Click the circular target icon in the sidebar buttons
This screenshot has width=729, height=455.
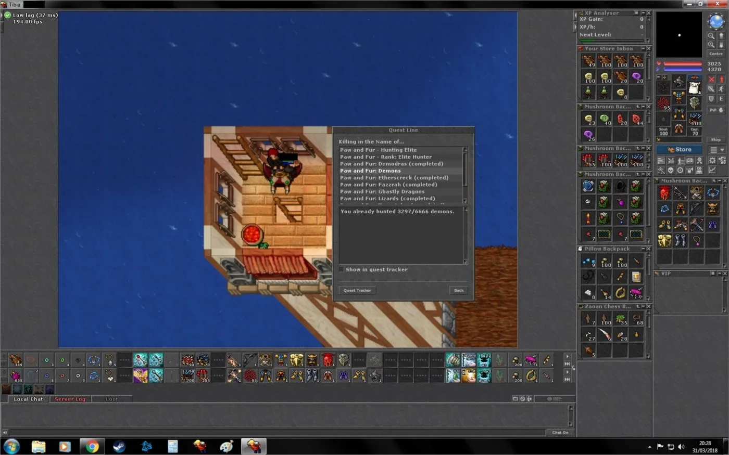point(680,170)
